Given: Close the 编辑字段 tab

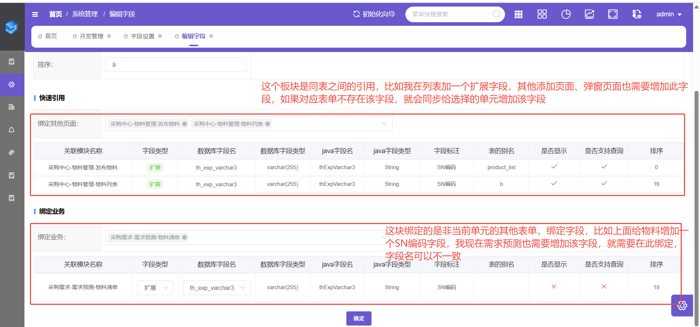Looking at the screenshot, I should (x=211, y=36).
